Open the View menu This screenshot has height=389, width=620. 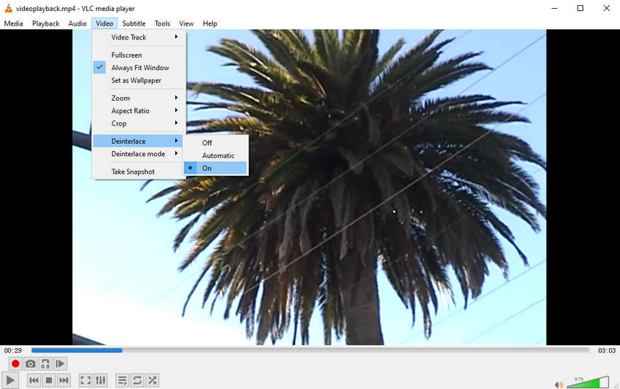(x=186, y=23)
